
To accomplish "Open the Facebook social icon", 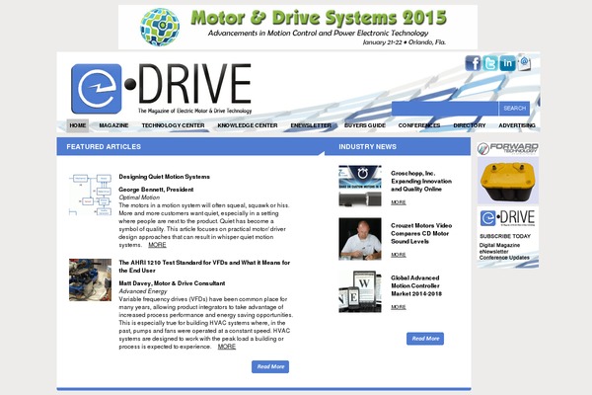I will point(473,63).
